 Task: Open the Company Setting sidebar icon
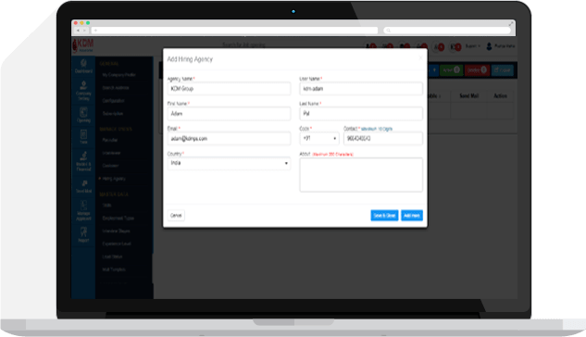click(83, 91)
